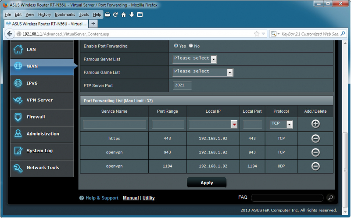Click the FAQ search magnifier icon
The width and height of the screenshot is (351, 218).
click(x=330, y=198)
